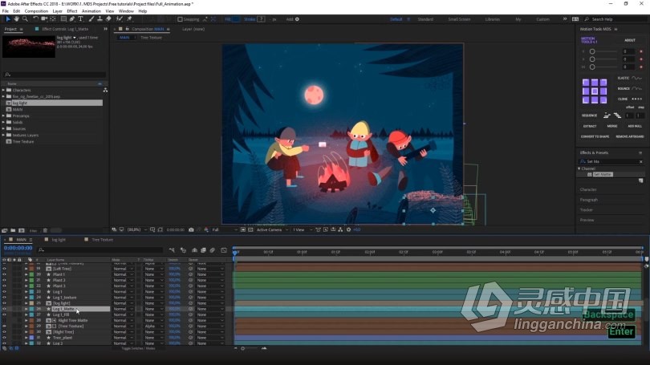650x365 pixels.
Task: Click the timeline layer search field
Action: point(100,250)
